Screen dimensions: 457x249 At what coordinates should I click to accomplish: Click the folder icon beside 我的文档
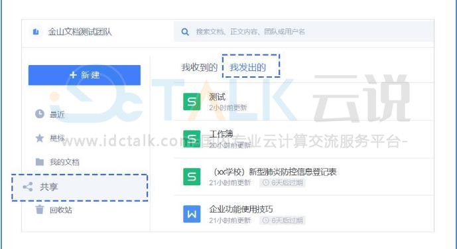click(39, 162)
